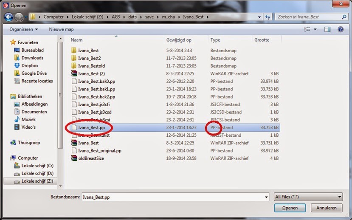Open Bureaublad in the sidebar

point(32,50)
